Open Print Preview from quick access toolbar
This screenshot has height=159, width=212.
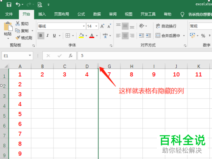click(x=40, y=5)
